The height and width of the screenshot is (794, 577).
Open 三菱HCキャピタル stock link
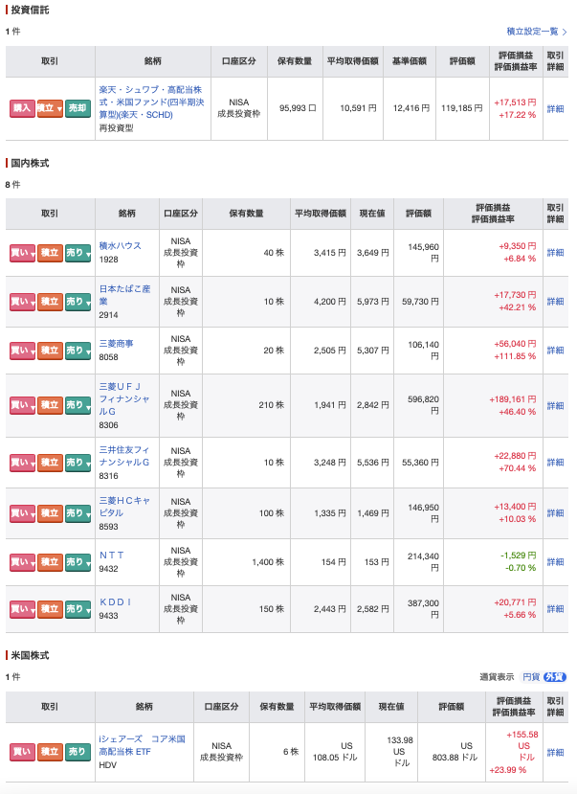pos(124,507)
